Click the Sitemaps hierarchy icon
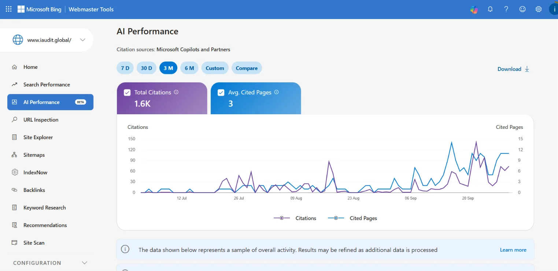 tap(14, 155)
